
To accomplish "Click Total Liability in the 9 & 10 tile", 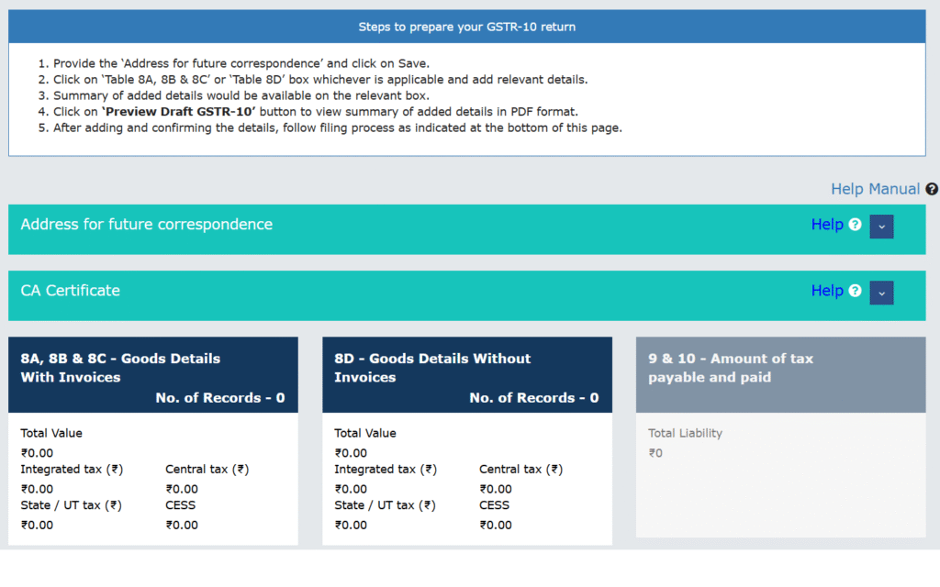I will tap(684, 433).
